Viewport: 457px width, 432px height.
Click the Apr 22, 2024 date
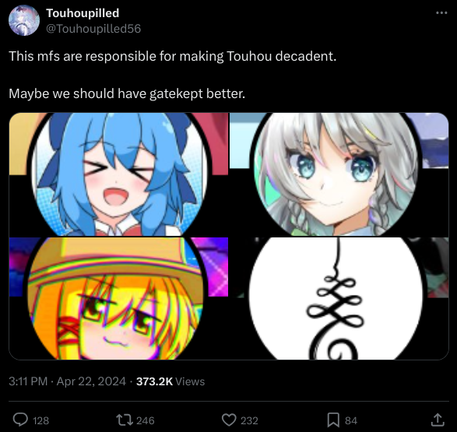[x=91, y=381]
